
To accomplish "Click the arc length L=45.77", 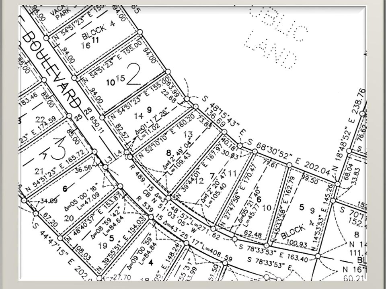I will tap(252, 215).
